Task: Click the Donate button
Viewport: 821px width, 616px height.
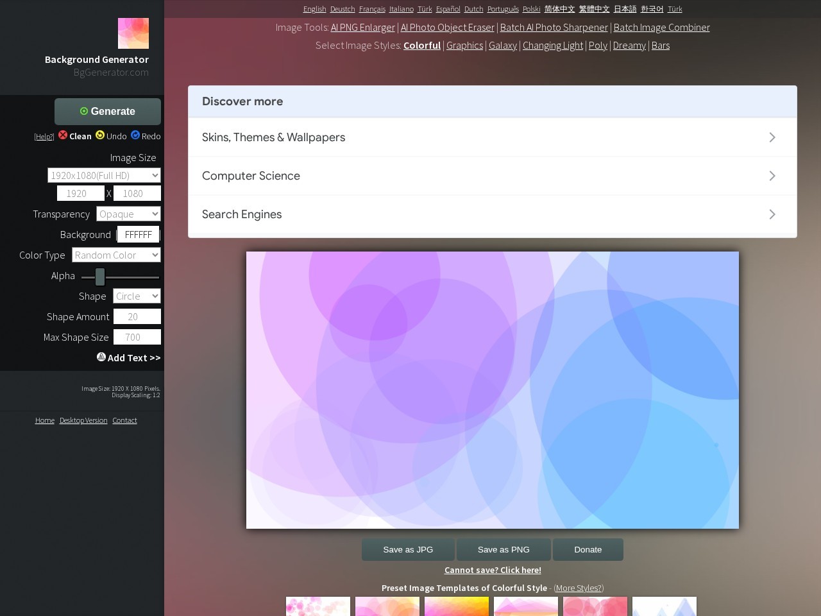Action: tap(588, 549)
